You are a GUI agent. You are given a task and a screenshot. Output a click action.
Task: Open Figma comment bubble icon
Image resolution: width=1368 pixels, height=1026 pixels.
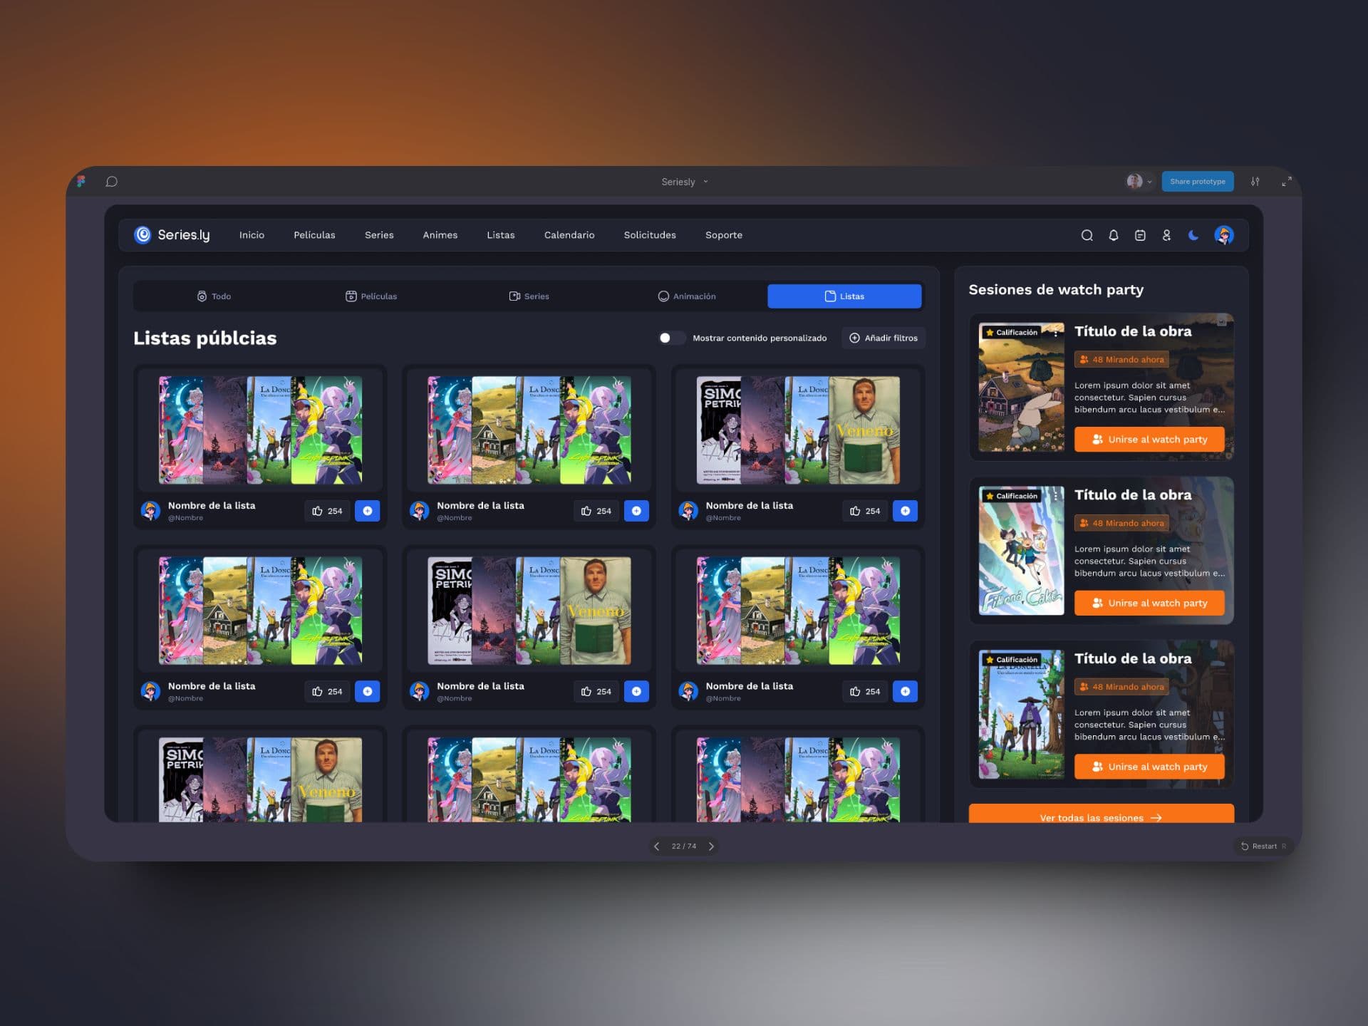pos(111,182)
